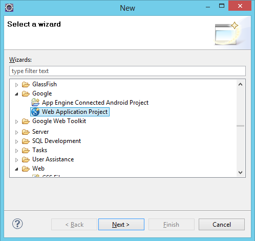Select the User Assistance label
This screenshot has height=241, width=255.
(x=53, y=159)
